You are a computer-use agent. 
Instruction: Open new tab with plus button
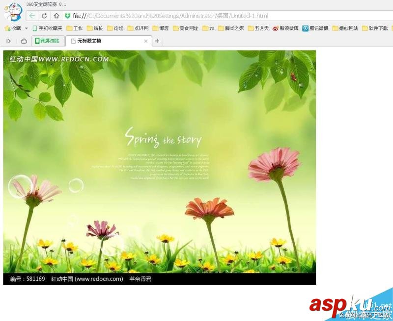click(x=157, y=41)
